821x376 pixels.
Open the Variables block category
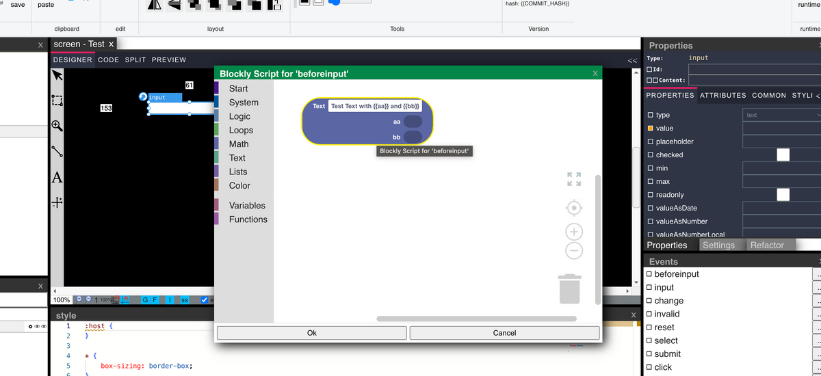pyautogui.click(x=247, y=205)
